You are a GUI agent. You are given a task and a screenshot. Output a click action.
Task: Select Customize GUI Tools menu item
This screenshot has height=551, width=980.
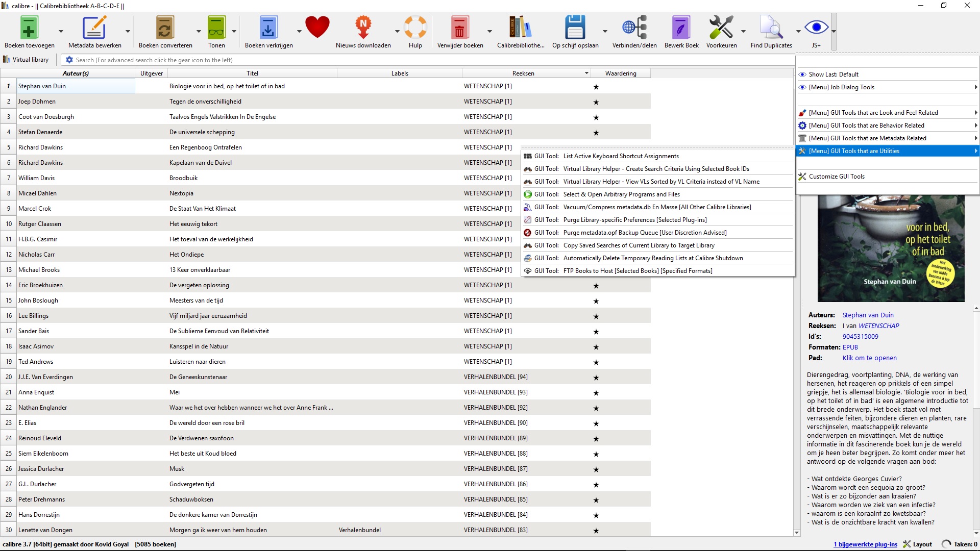pos(837,177)
